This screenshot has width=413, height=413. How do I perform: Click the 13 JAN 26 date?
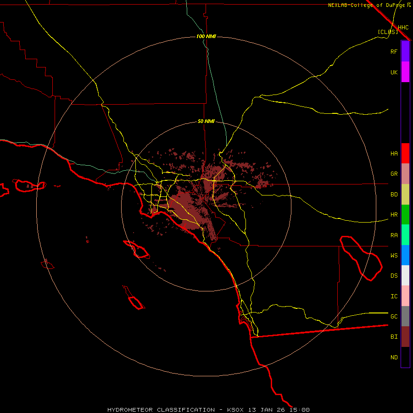pyautogui.click(x=267, y=410)
